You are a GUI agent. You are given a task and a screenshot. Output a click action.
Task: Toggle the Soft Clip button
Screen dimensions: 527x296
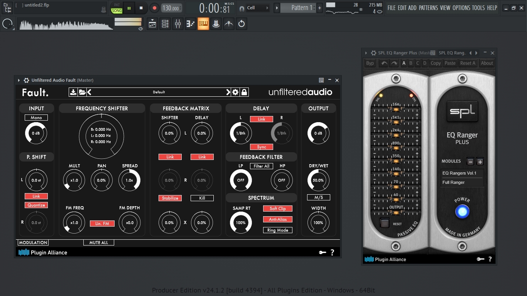(278, 209)
